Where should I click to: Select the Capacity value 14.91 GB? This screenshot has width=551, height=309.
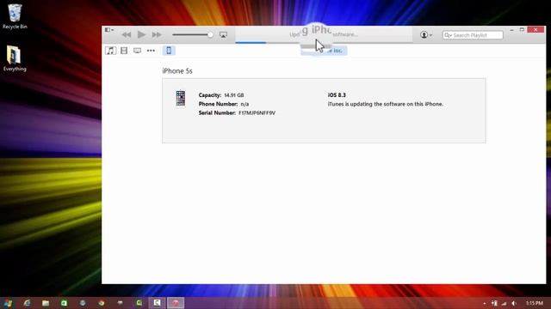(x=234, y=95)
